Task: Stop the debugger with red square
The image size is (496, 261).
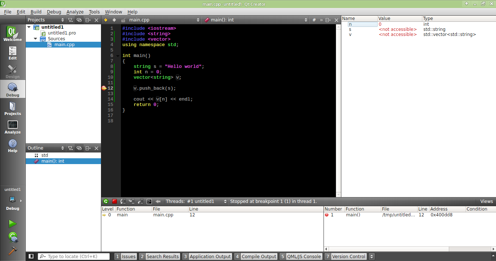Action: pos(114,201)
